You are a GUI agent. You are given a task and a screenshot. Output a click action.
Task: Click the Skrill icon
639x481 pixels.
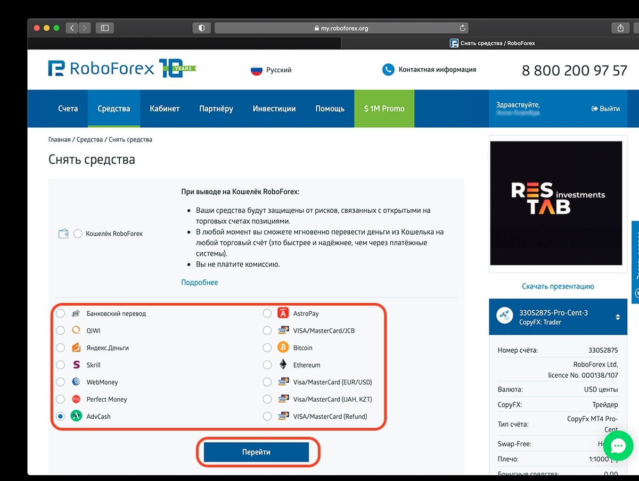click(x=76, y=365)
